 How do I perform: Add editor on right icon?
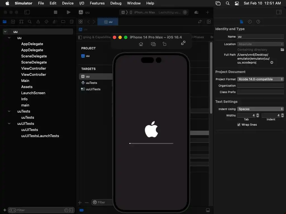[209, 22]
